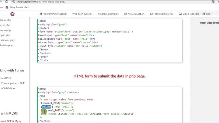Expand the Program Examples dropdown arrow
Screen dimensions: 219x123
[x=120, y=14]
